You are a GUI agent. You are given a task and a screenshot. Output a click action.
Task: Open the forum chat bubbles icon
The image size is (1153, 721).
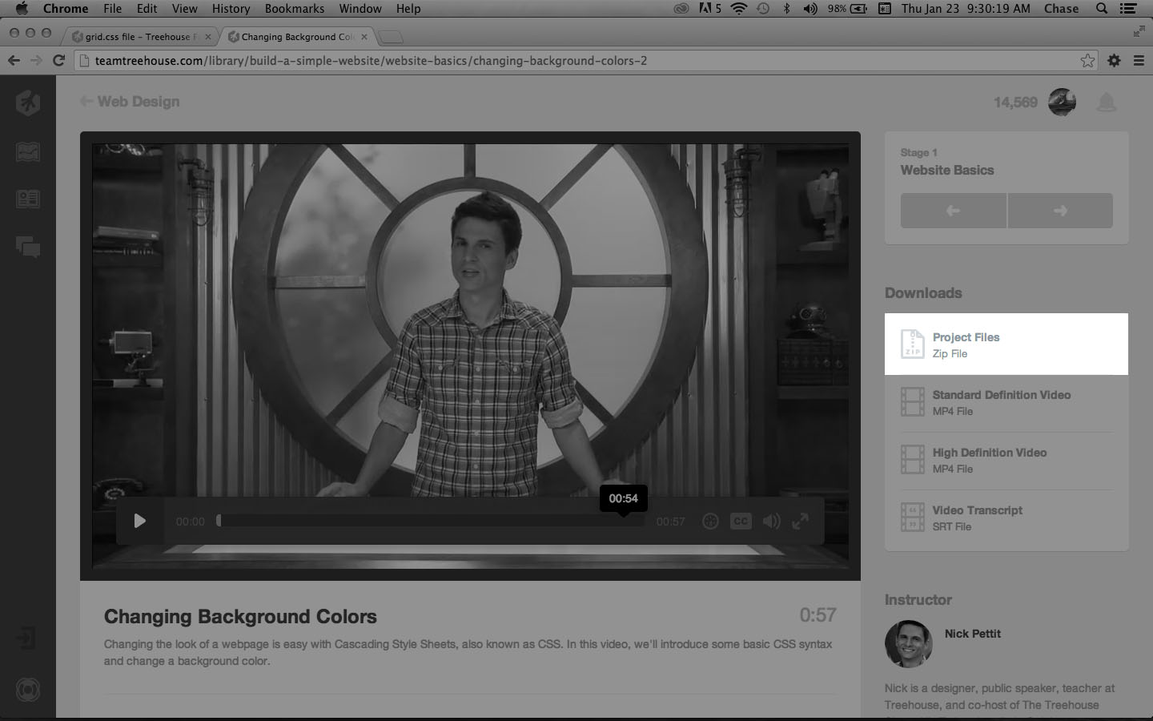coord(28,247)
